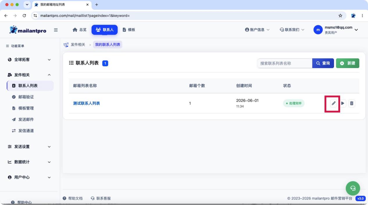View site information icon in address bar

35,16
